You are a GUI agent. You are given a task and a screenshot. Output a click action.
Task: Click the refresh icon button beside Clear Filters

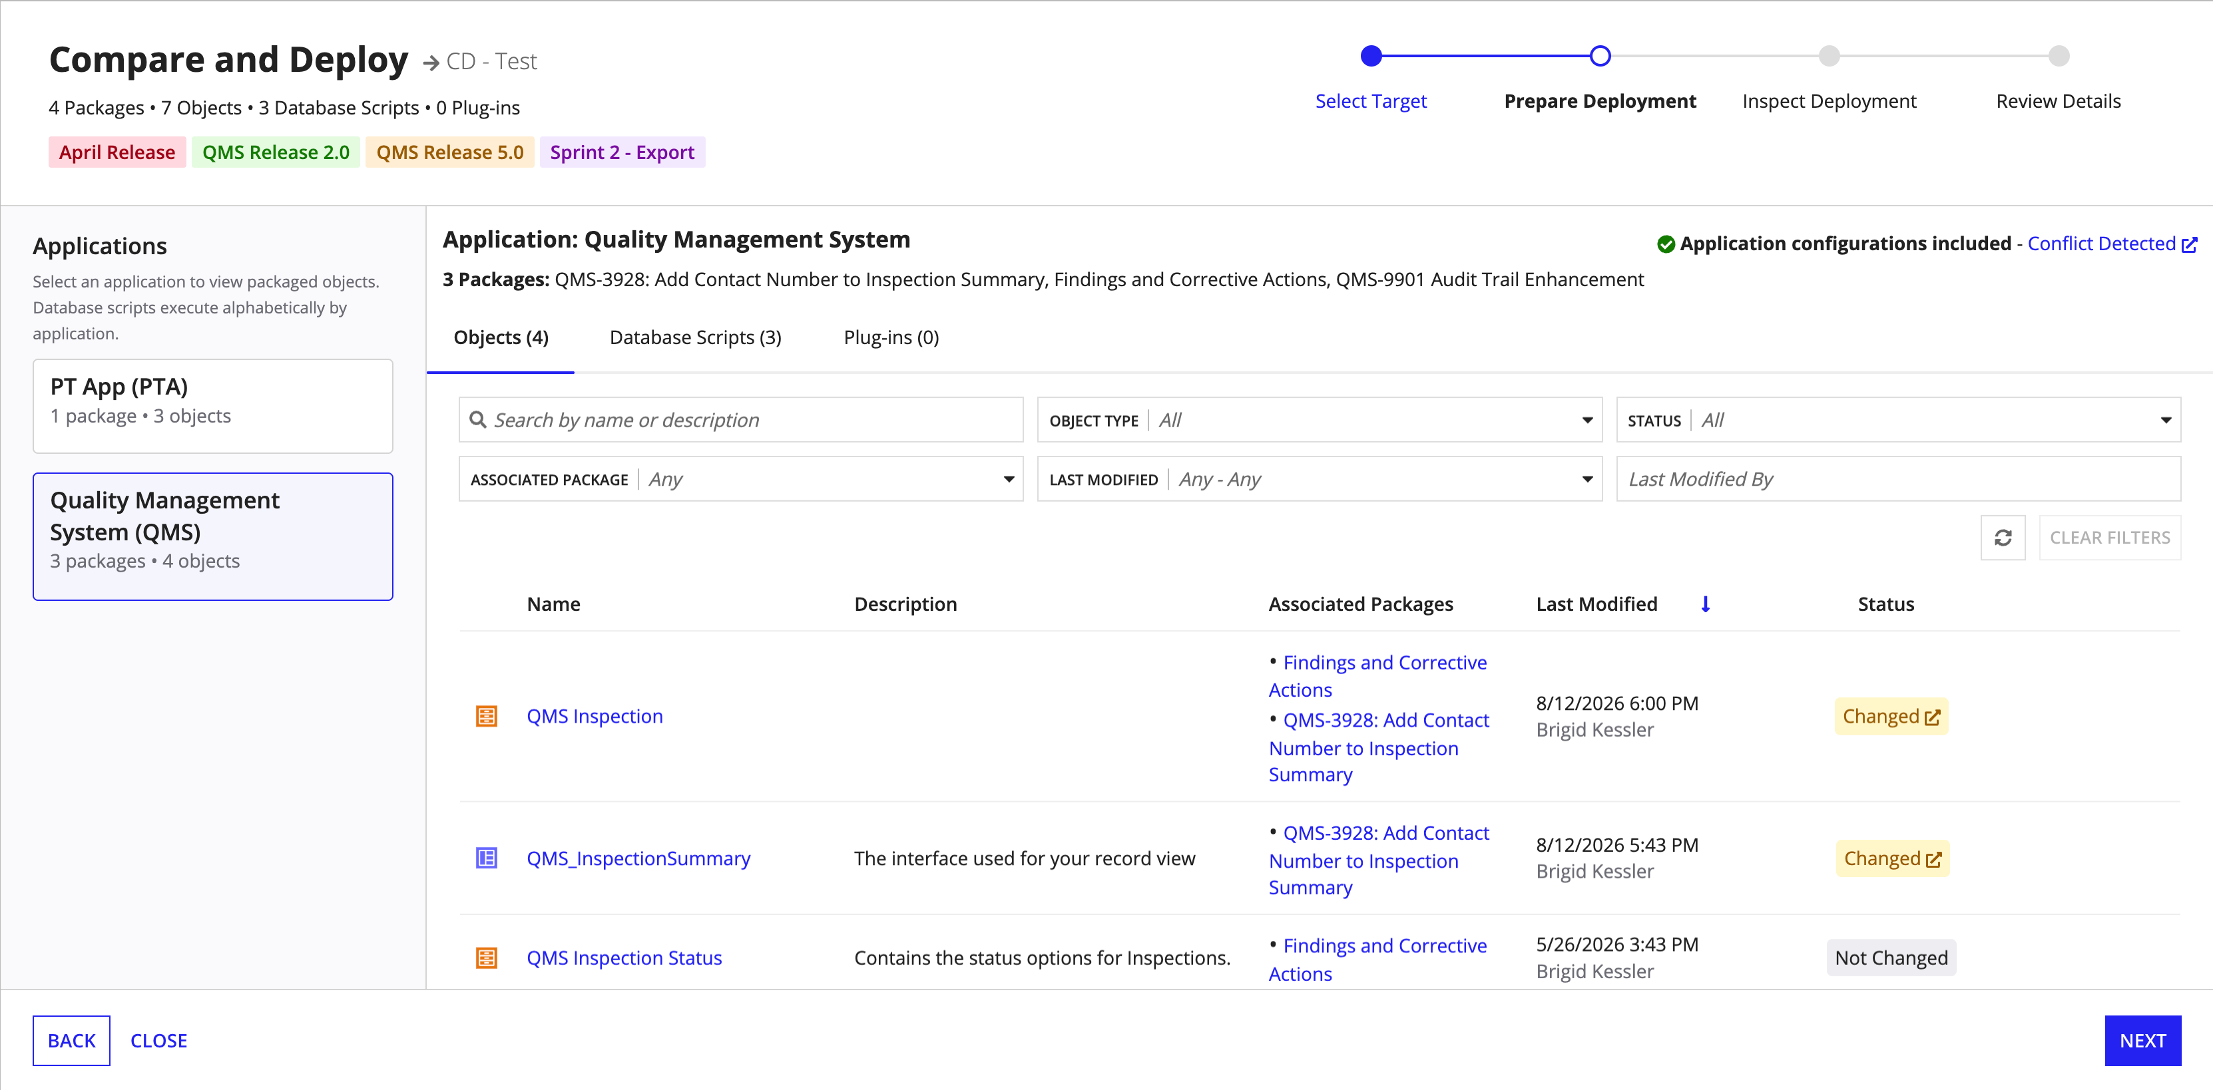point(2003,538)
